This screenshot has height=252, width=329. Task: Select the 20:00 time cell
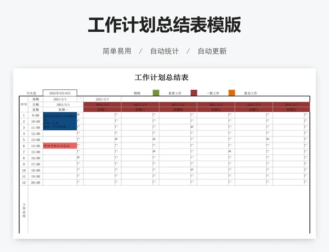click(x=36, y=182)
